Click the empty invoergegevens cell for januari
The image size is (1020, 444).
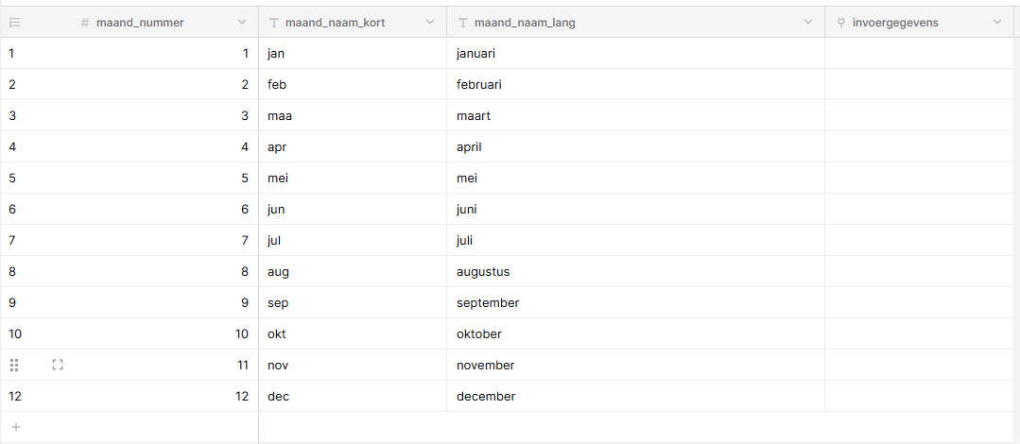pos(919,53)
